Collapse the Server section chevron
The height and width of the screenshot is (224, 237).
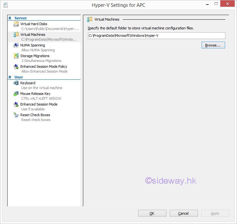(10, 18)
